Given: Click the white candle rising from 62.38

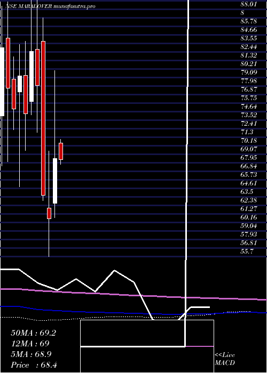Looking at the screenshot, I should tap(55, 181).
